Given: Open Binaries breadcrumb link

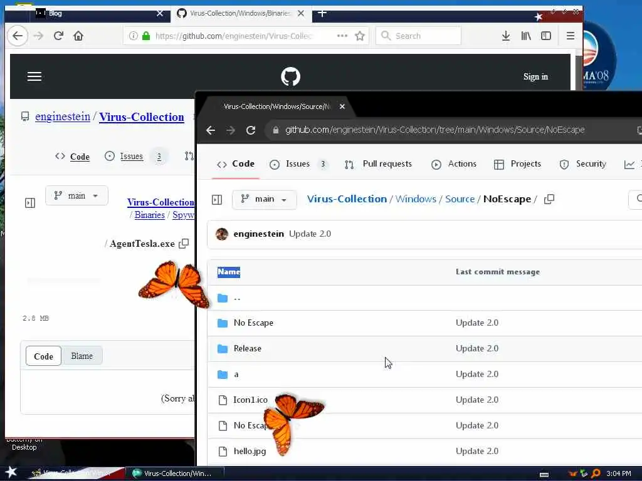Looking at the screenshot, I should point(149,215).
